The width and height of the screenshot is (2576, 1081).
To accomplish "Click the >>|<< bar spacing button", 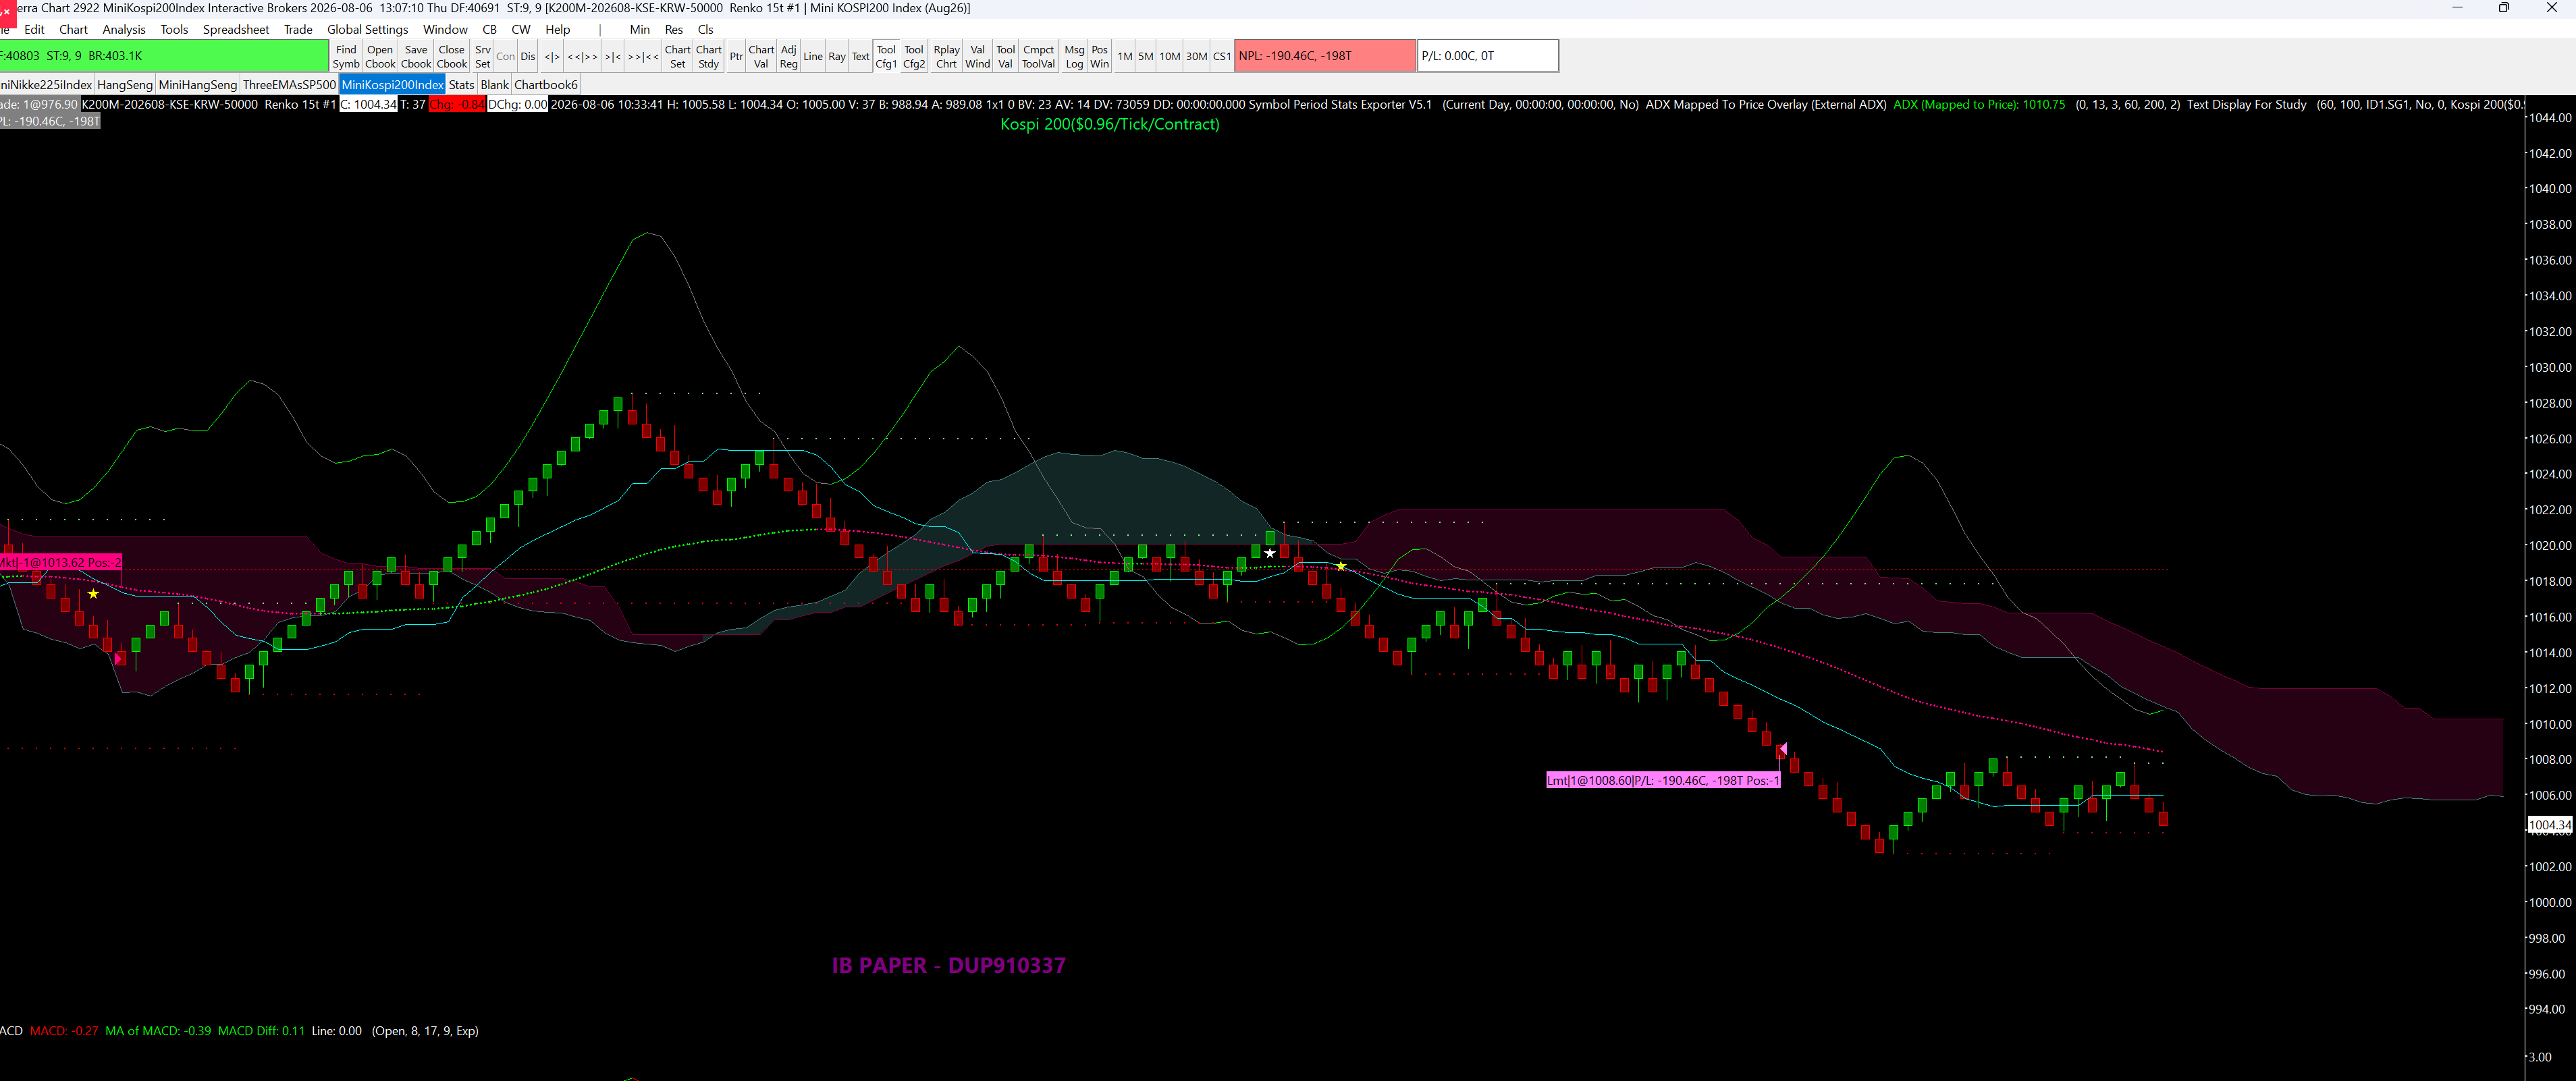I will pyautogui.click(x=643, y=56).
